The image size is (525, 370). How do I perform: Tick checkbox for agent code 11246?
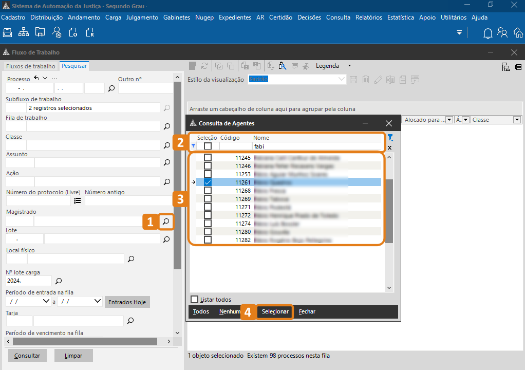click(x=208, y=166)
